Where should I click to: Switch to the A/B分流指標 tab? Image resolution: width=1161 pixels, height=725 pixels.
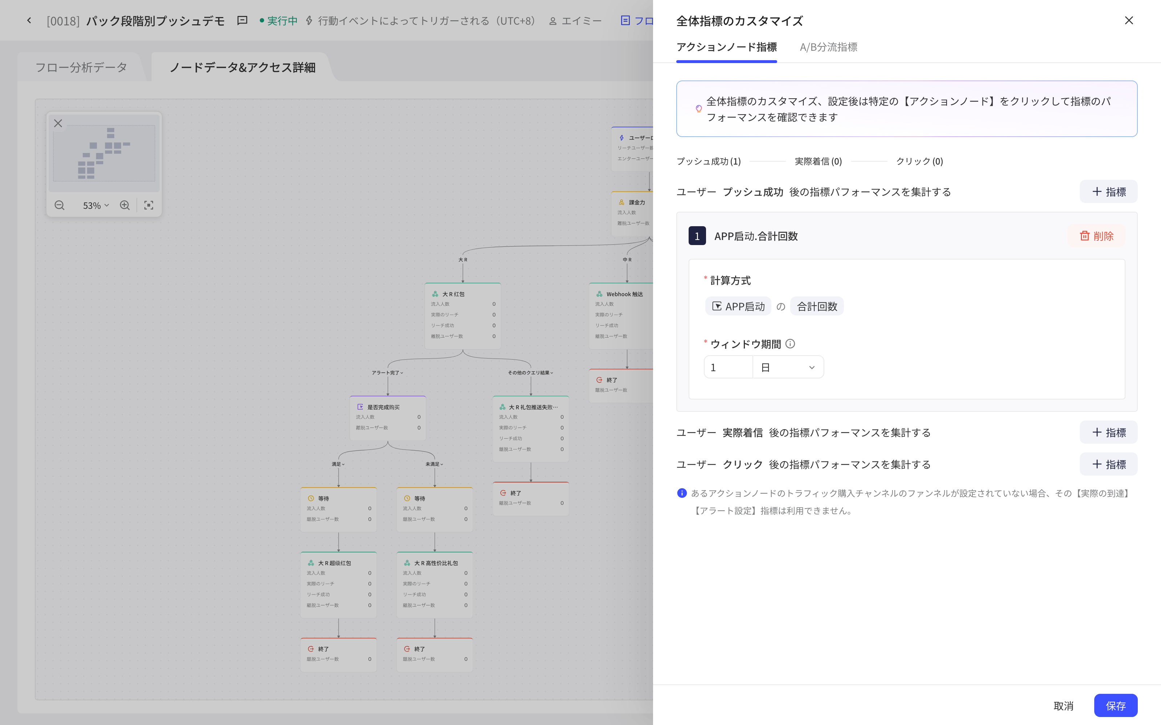[828, 47]
